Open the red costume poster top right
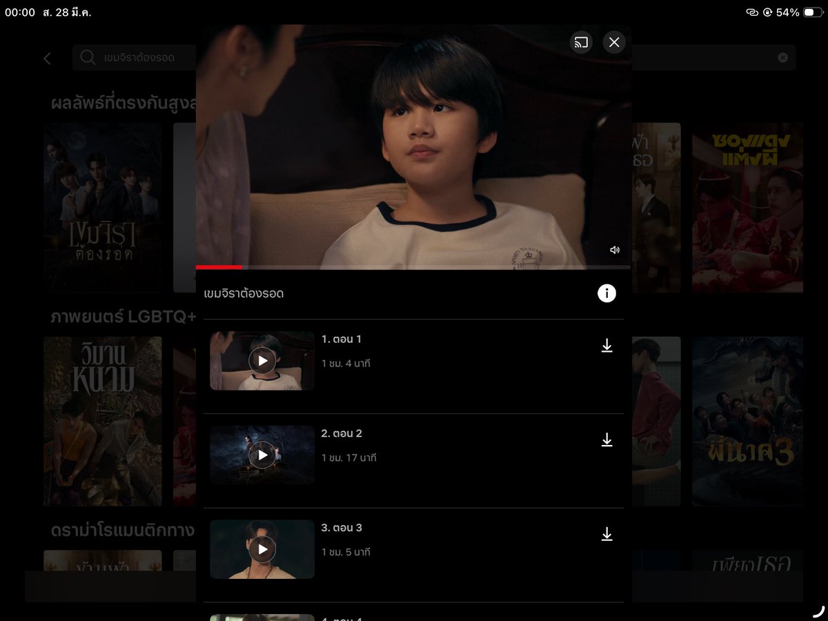This screenshot has width=828, height=621. click(747, 208)
